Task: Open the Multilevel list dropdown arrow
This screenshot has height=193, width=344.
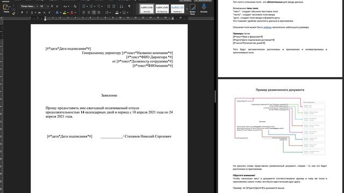Action: click(102, 6)
